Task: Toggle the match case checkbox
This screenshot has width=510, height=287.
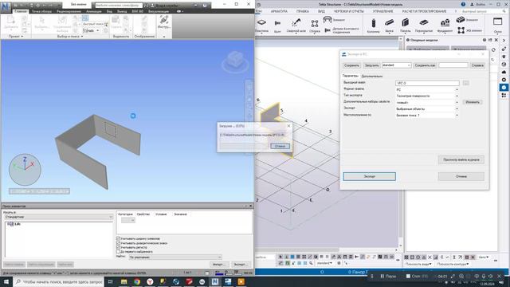Action: click(119, 247)
